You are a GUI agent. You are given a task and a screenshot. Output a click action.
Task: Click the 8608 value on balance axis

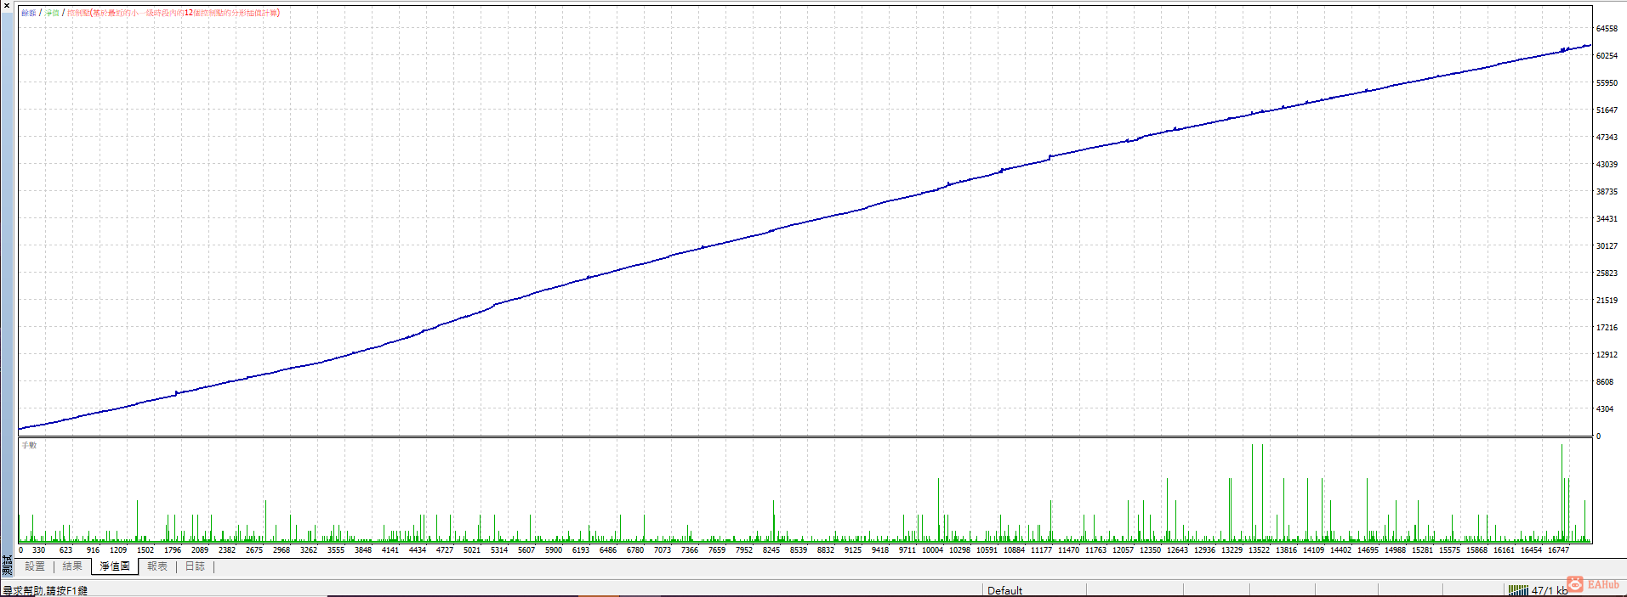tap(1605, 382)
